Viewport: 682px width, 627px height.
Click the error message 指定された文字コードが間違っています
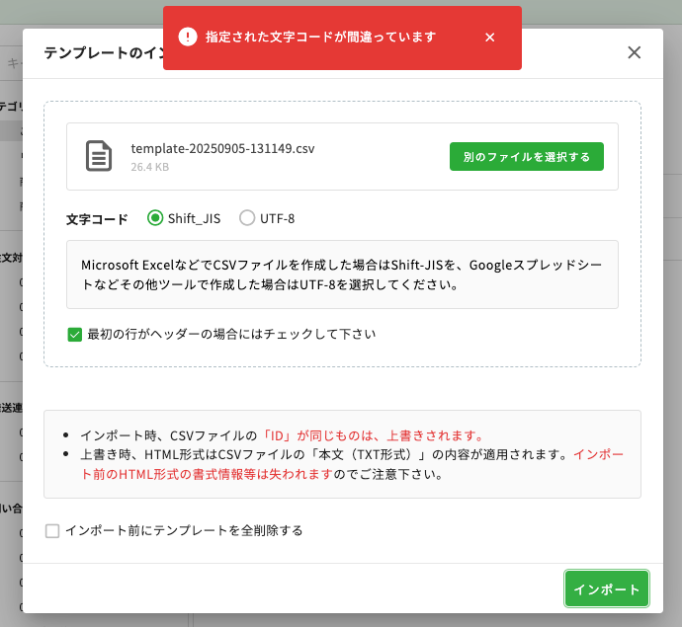tap(320, 38)
